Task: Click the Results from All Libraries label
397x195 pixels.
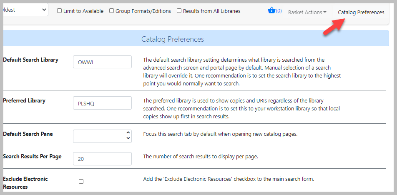Action: [x=212, y=11]
